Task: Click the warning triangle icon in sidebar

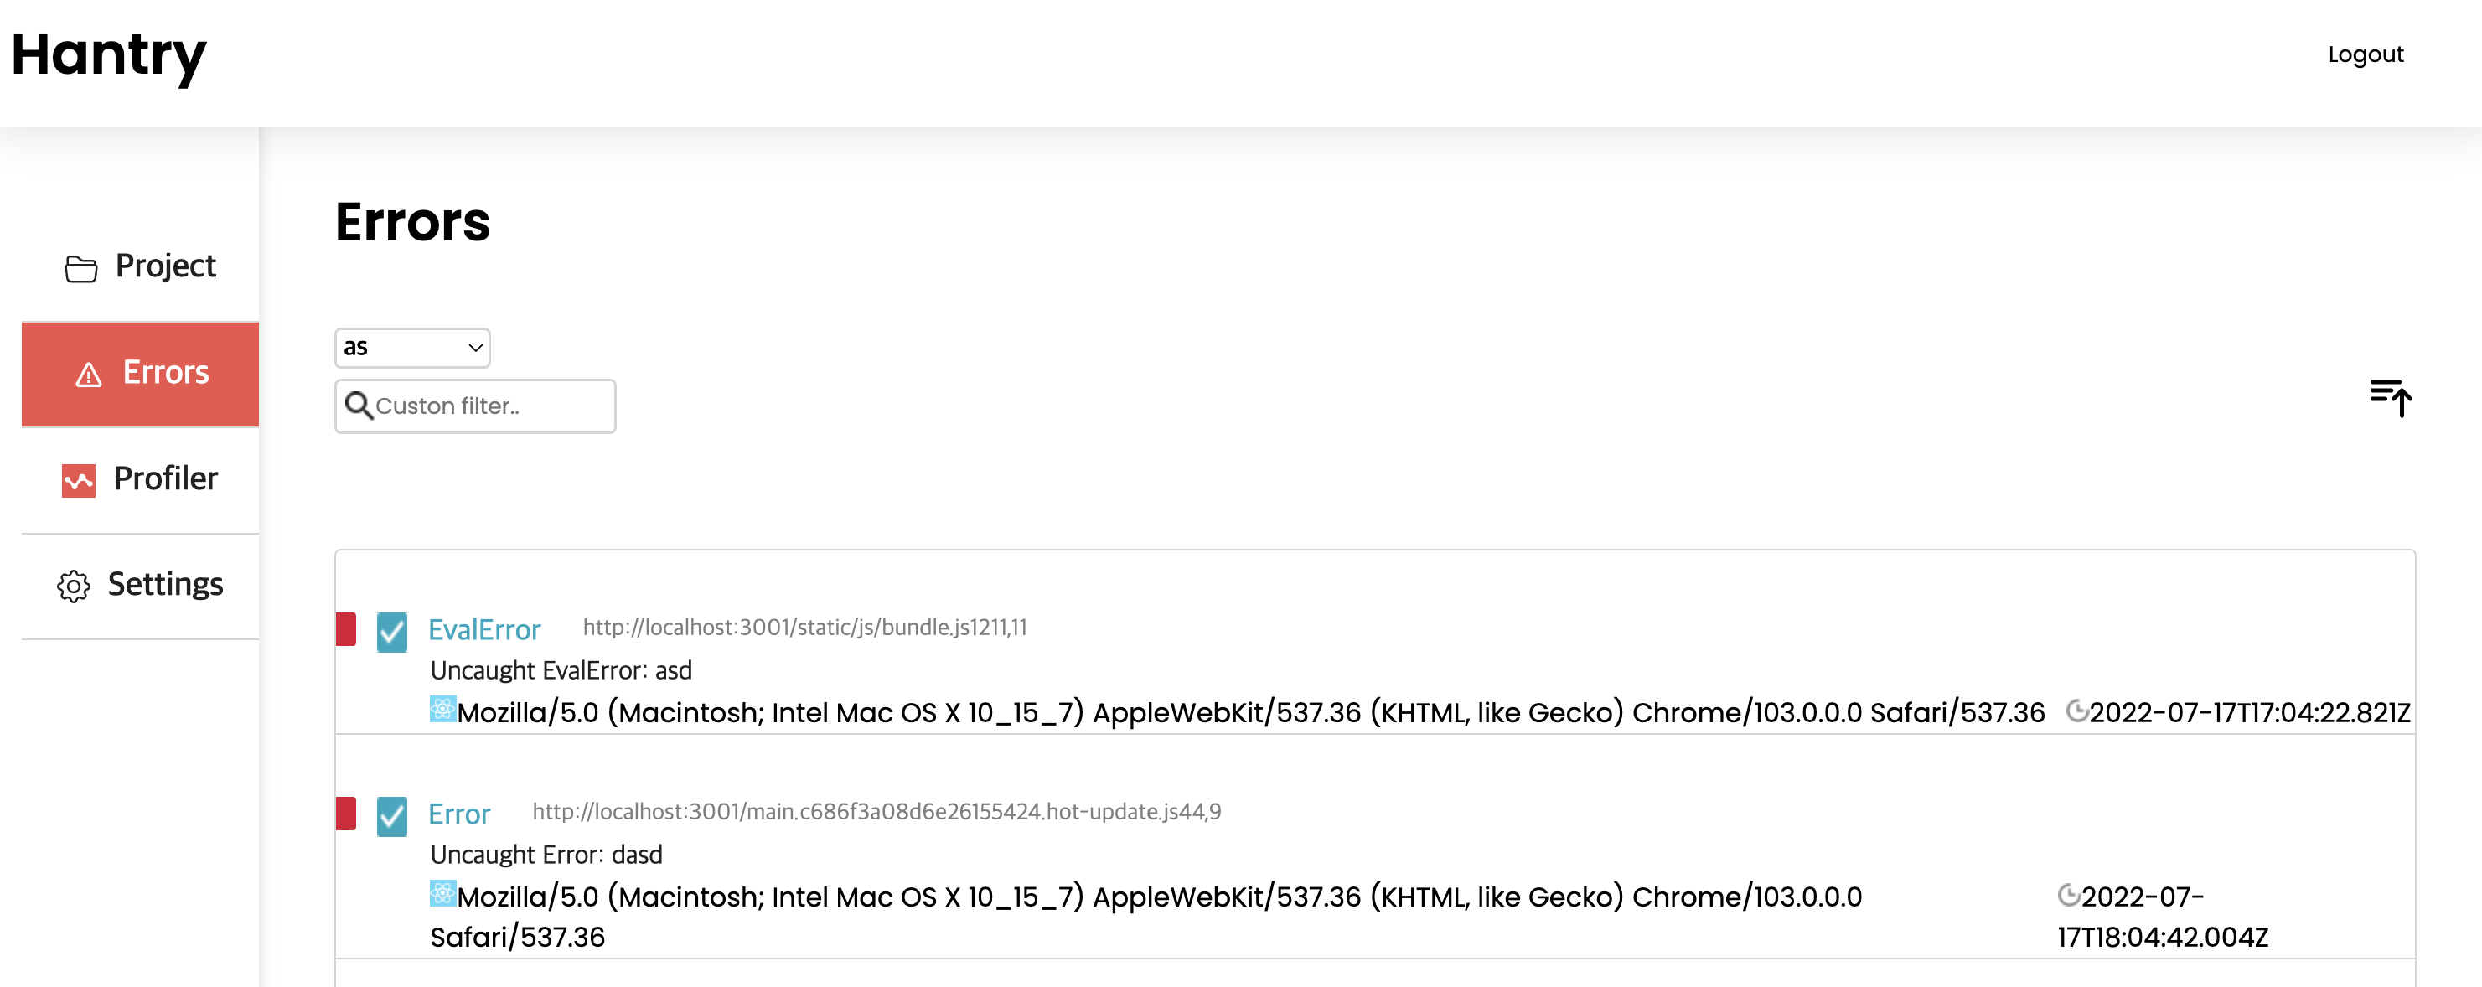Action: (89, 374)
